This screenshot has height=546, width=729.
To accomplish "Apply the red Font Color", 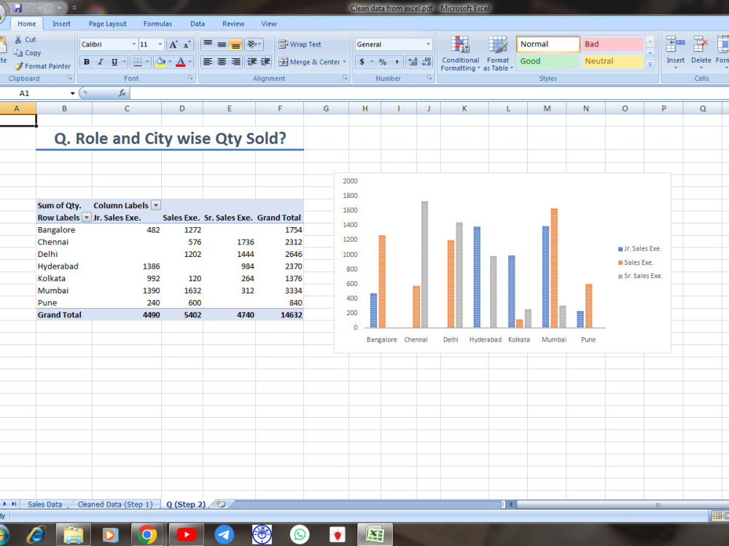I will pos(181,62).
